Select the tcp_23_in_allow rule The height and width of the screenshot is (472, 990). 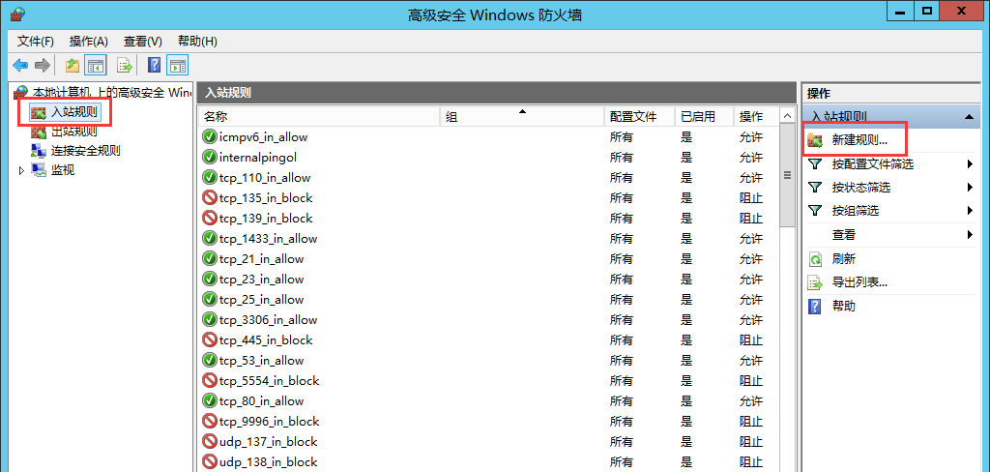[x=489, y=279]
